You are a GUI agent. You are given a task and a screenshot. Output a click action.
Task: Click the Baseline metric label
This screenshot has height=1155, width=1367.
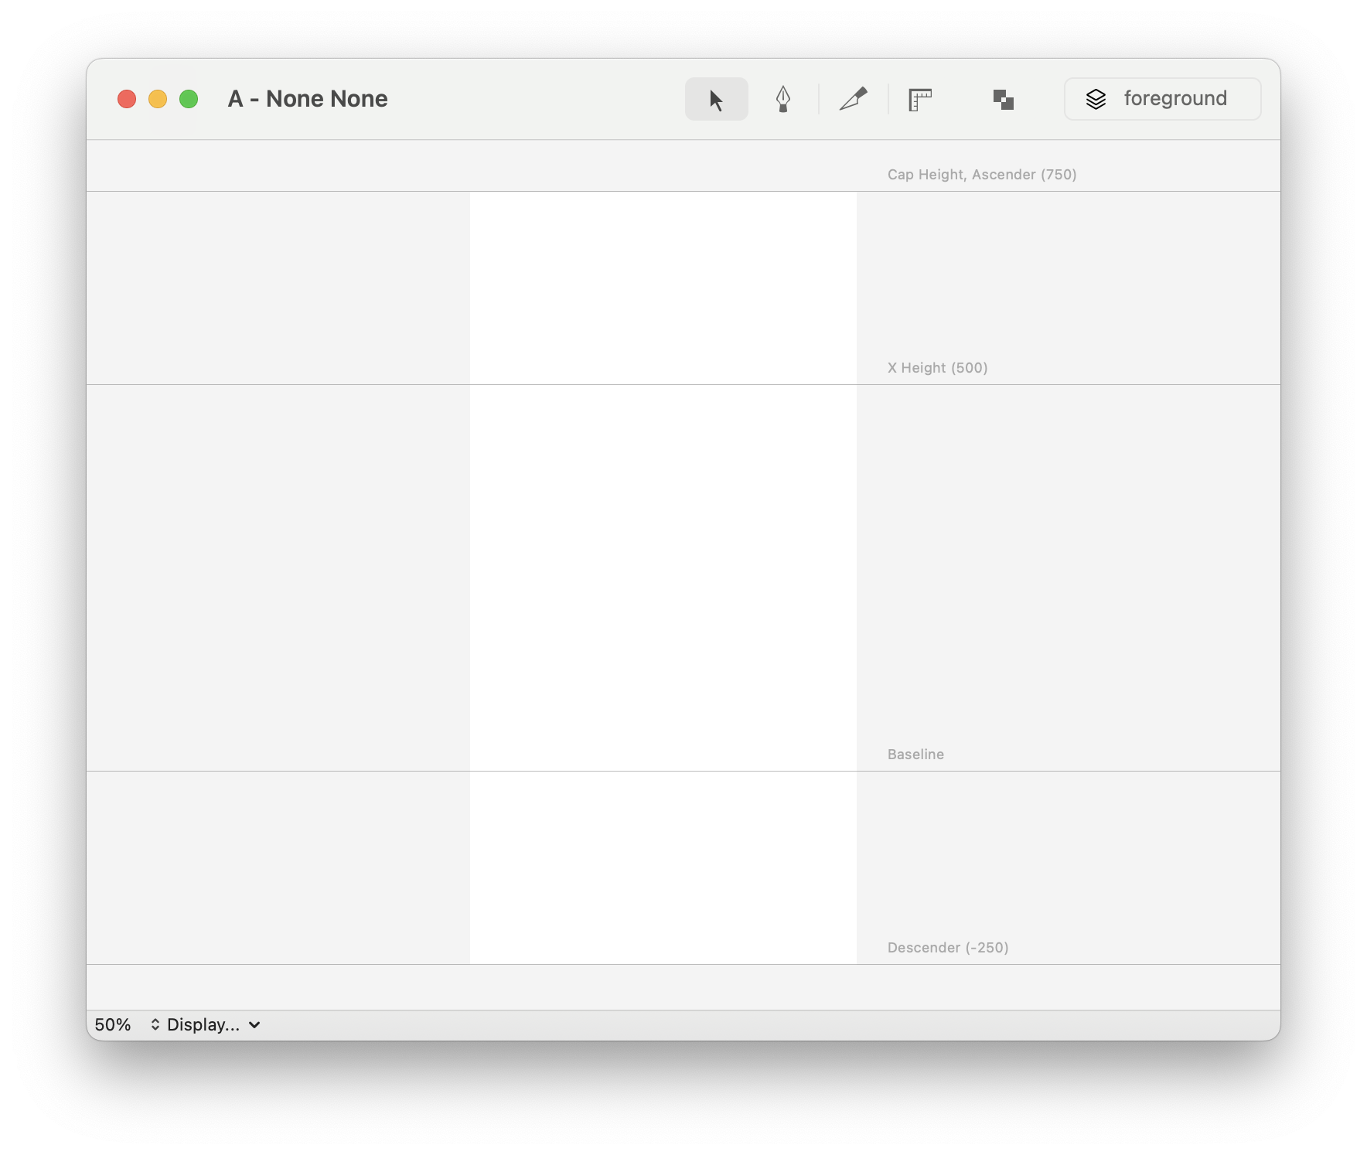(x=915, y=755)
